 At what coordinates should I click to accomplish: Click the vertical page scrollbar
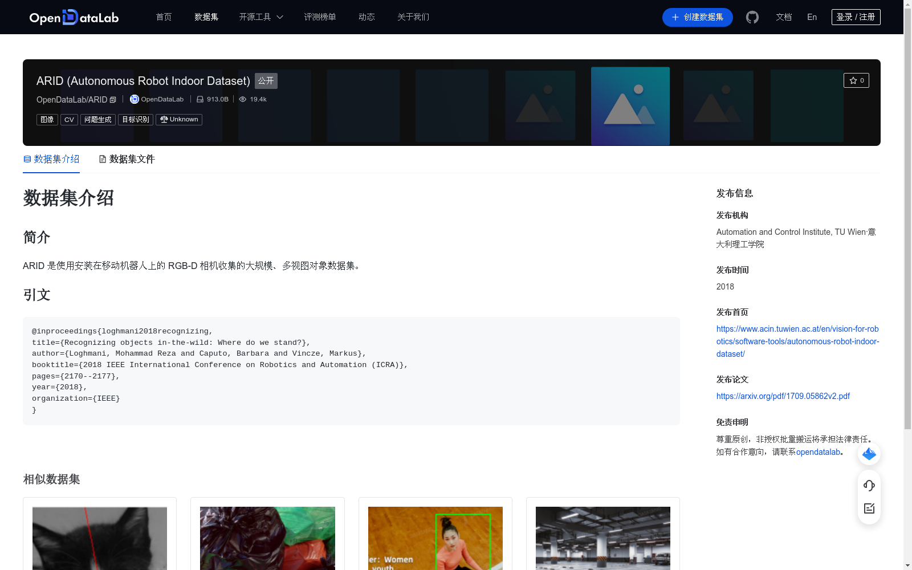(x=907, y=219)
